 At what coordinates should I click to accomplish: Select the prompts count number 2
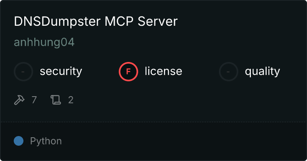tap(71, 100)
